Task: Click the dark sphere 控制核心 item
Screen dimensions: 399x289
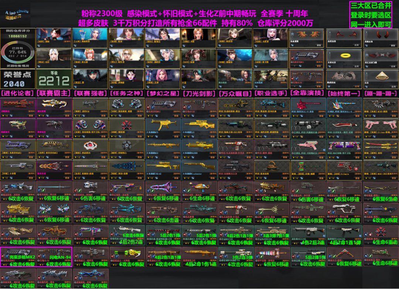Action: (x=126, y=149)
